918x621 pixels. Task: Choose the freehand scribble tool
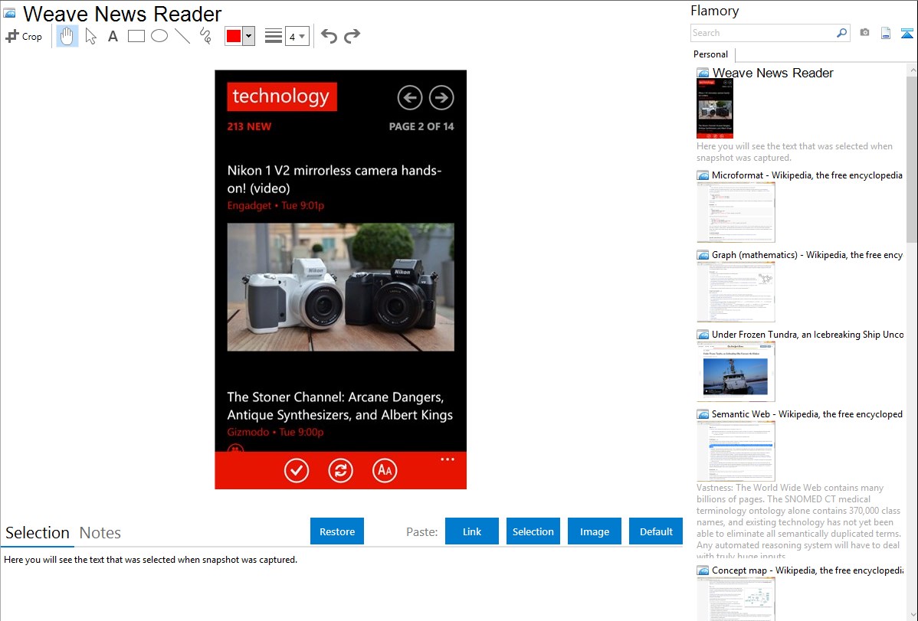[205, 36]
